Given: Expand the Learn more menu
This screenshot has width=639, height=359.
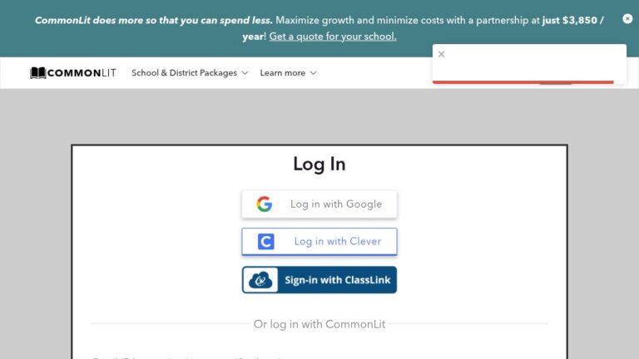Looking at the screenshot, I should [x=288, y=73].
